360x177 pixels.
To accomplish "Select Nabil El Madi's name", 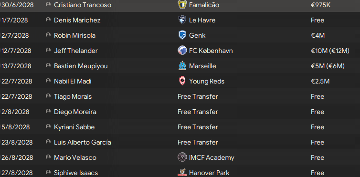I will 73,82.
